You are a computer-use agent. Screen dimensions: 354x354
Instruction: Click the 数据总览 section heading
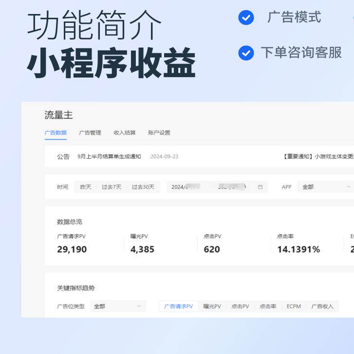click(x=70, y=222)
